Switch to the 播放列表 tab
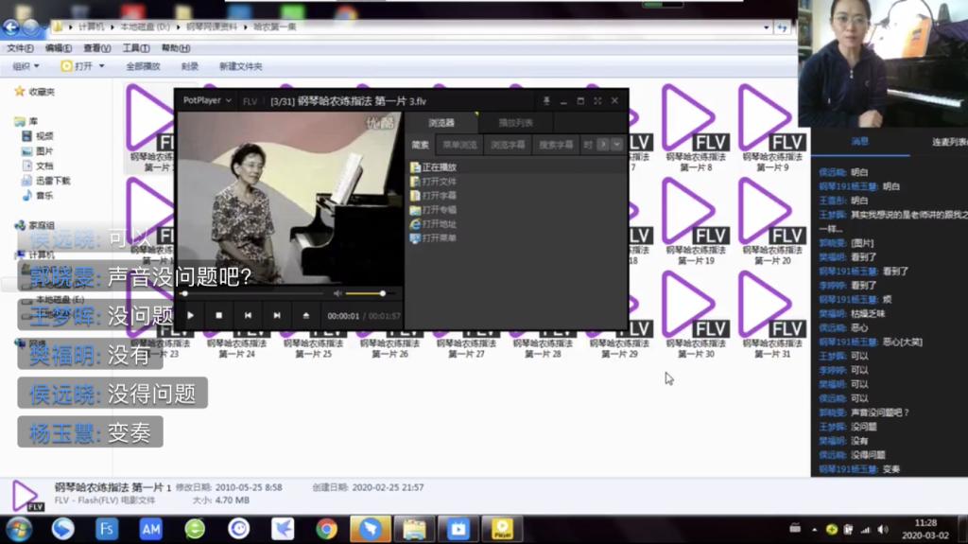Image resolution: width=968 pixels, height=544 pixels. click(515, 123)
